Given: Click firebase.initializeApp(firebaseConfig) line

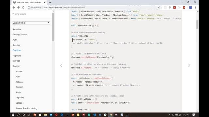Looking at the screenshot, I should 92,57.
